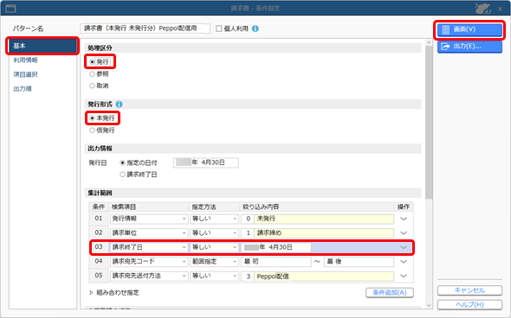Click the パターン名 text field

click(x=145, y=29)
